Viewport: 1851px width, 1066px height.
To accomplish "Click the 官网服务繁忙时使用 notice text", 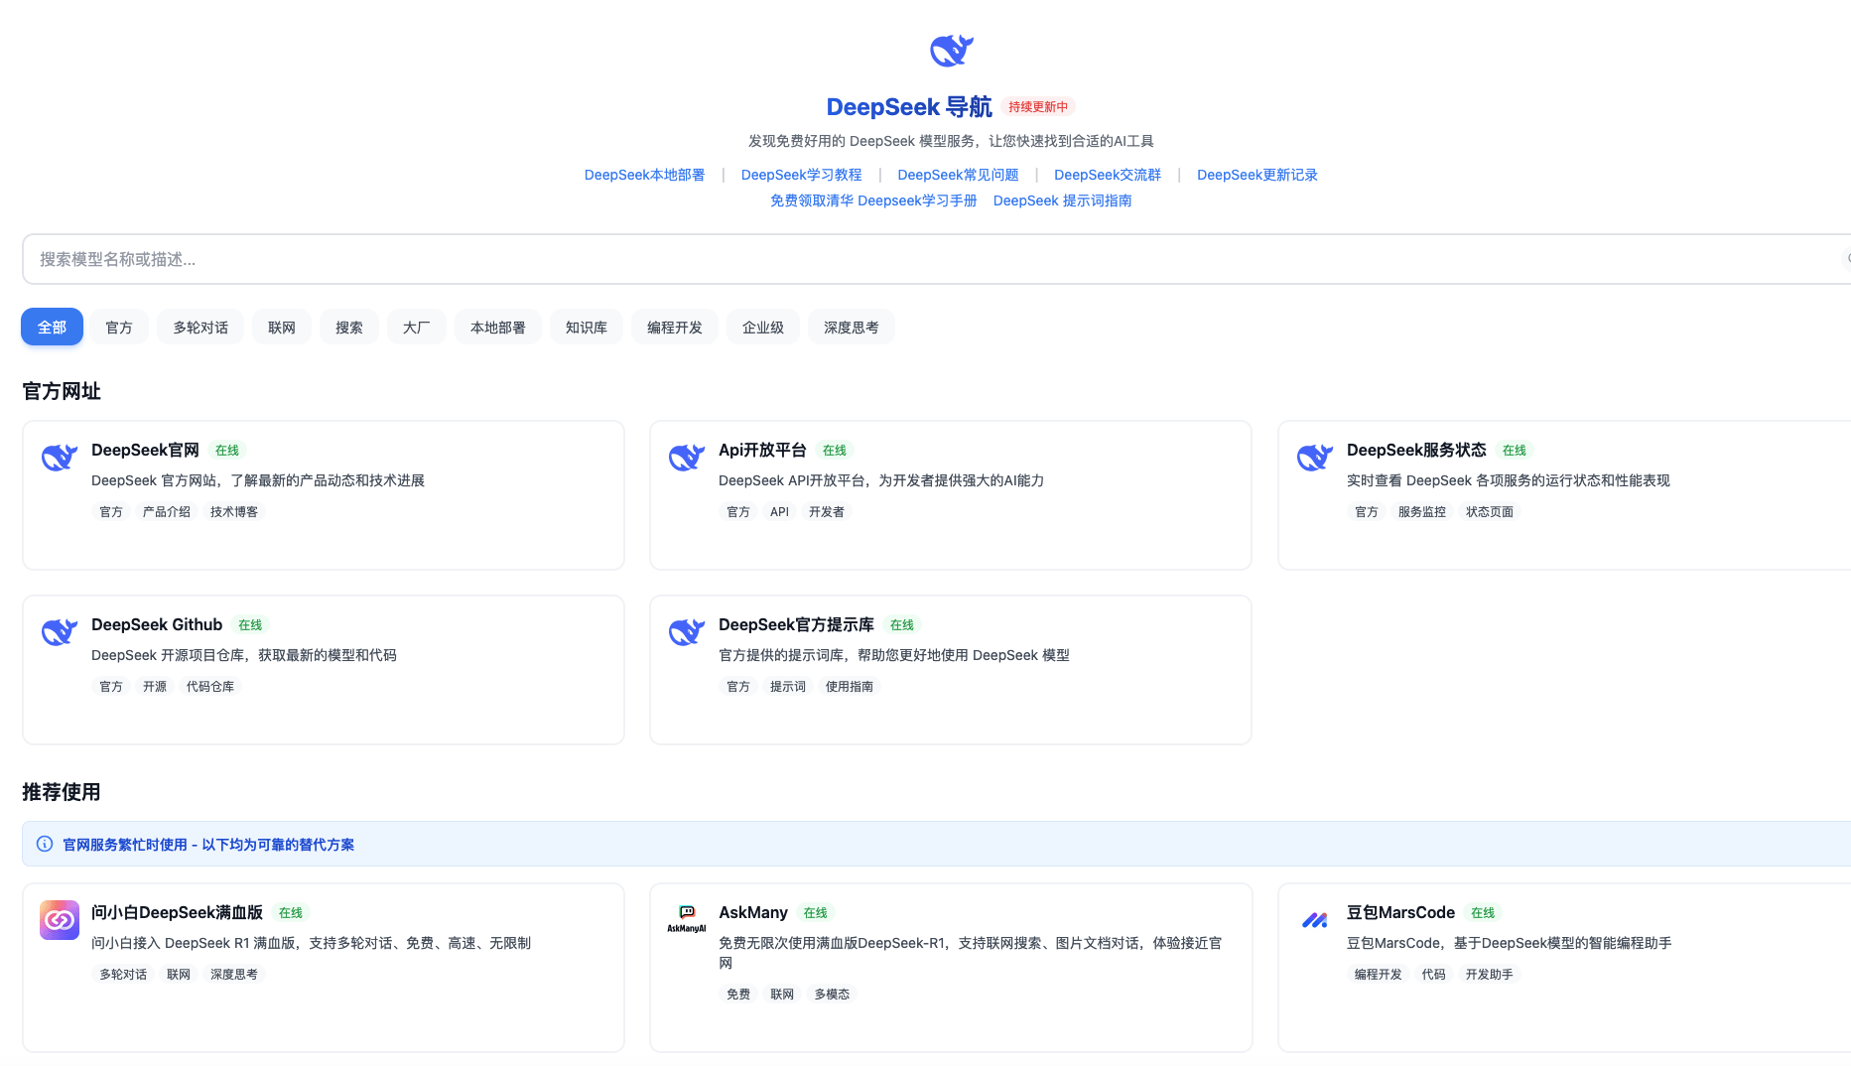I will (208, 845).
